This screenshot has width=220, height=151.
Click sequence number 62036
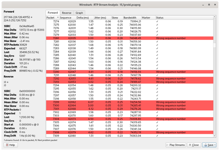click(x=72, y=42)
